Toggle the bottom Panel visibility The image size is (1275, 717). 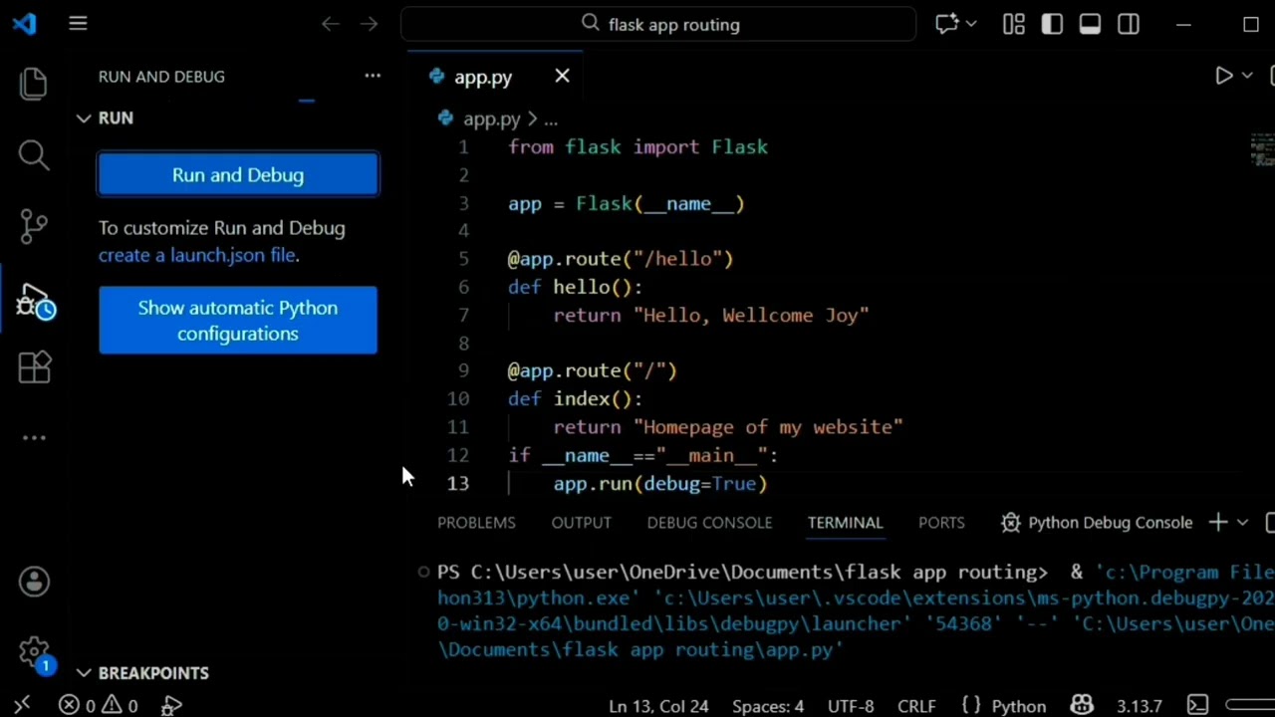tap(1090, 24)
